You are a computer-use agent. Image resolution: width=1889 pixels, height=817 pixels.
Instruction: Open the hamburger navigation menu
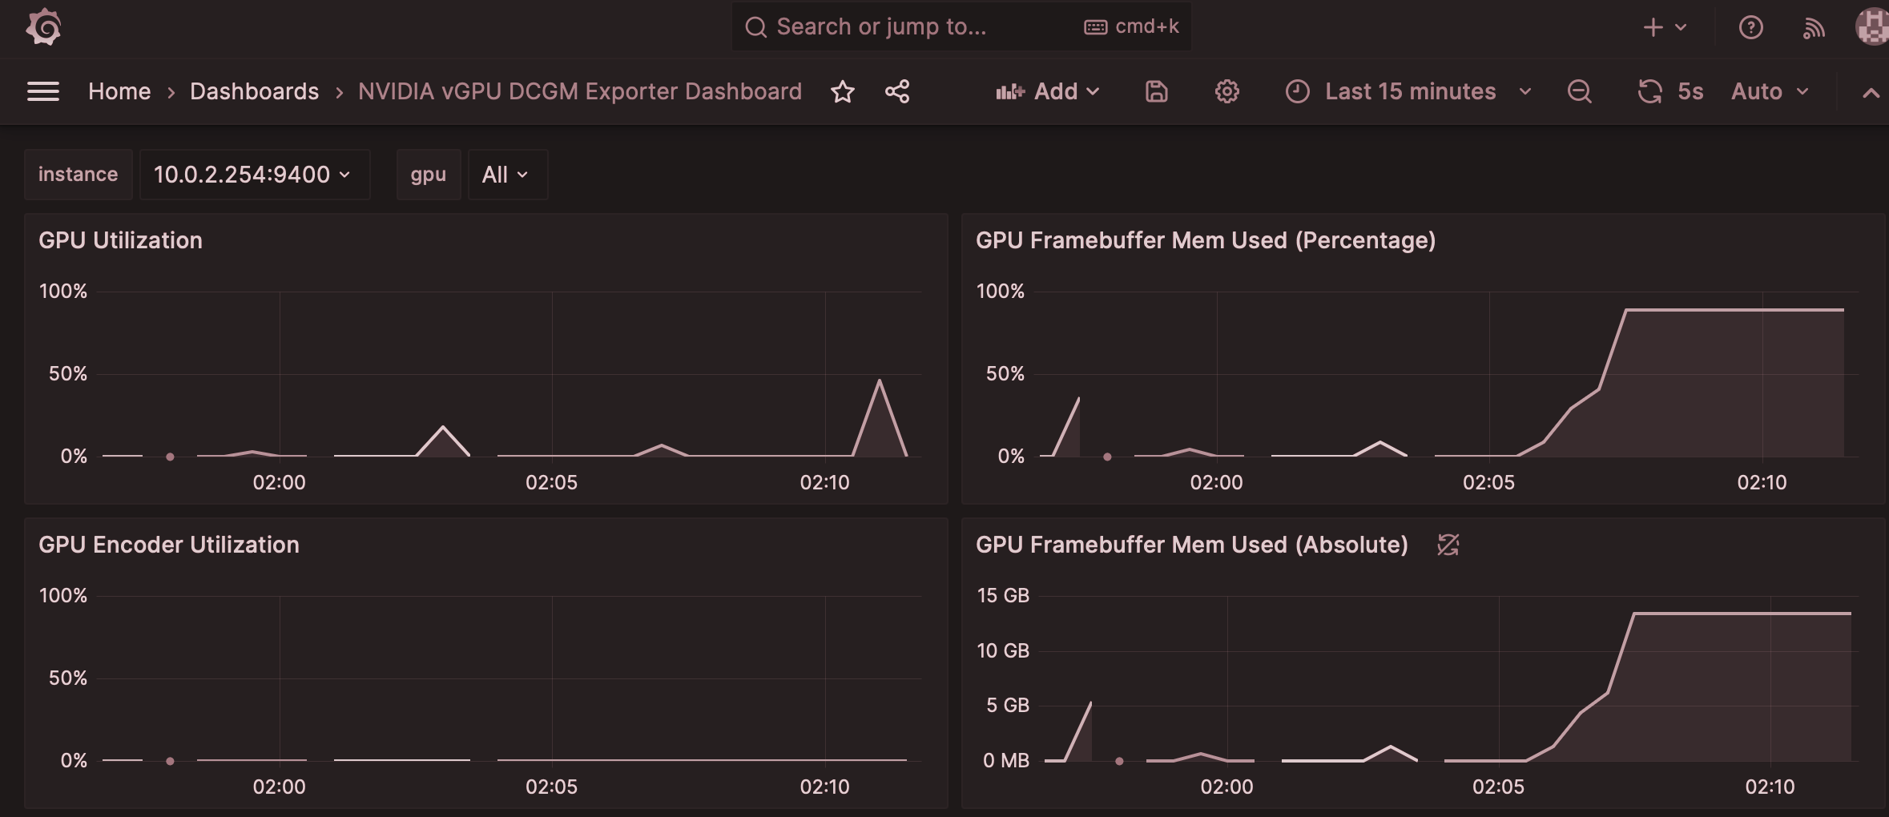pos(43,91)
